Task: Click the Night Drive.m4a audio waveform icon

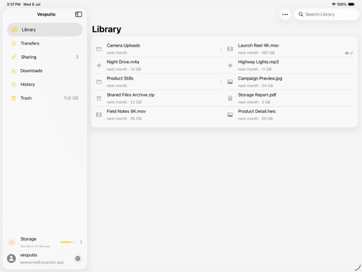Action: click(99, 66)
